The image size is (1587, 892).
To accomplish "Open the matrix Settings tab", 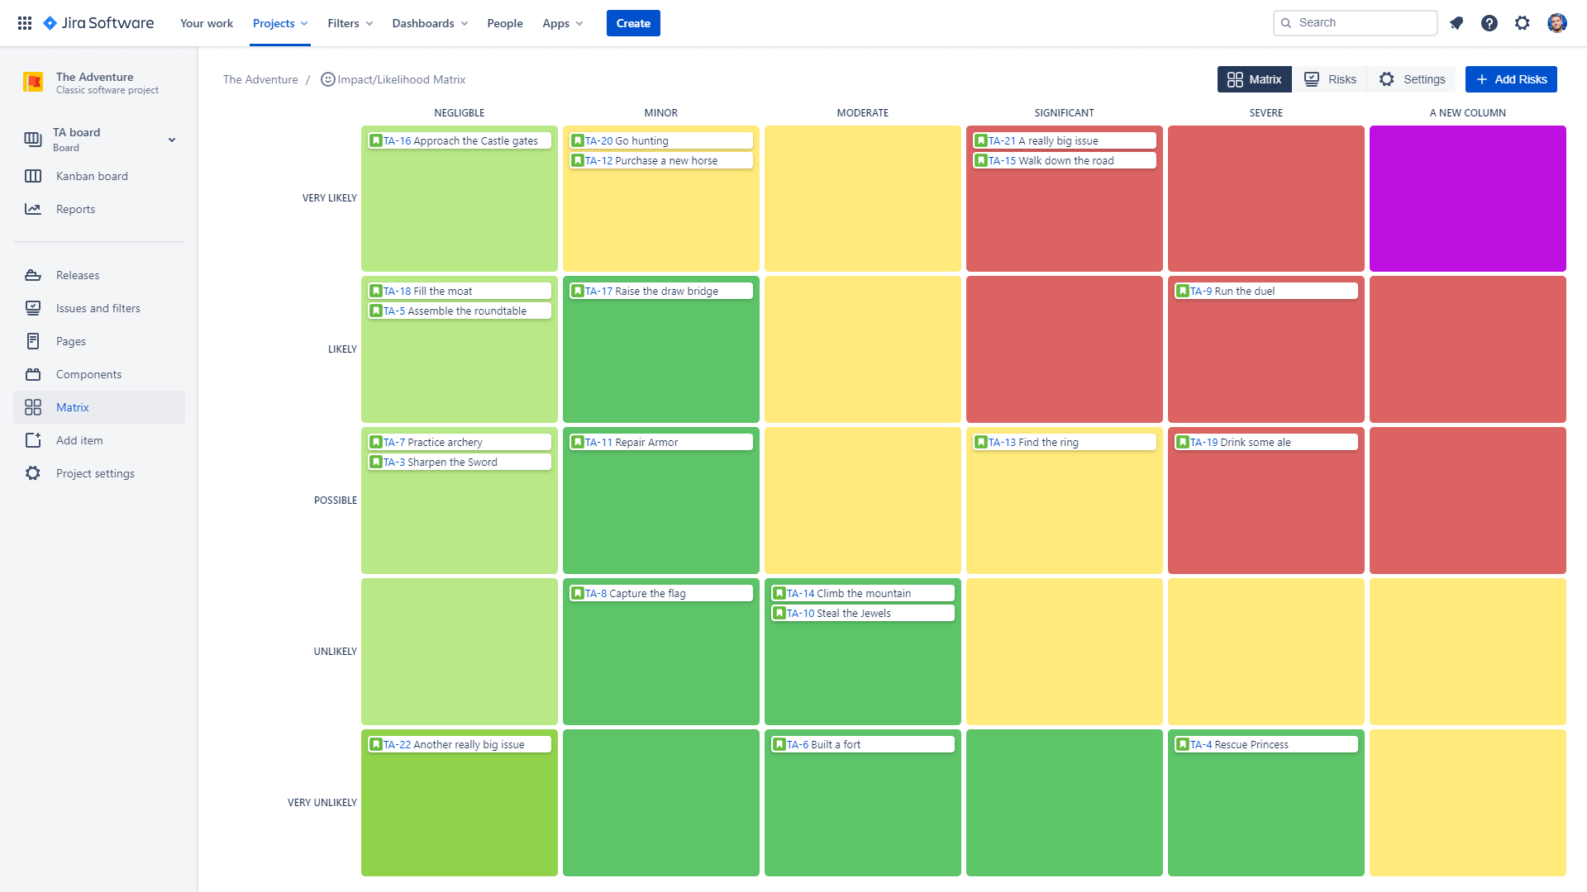I will (x=1412, y=79).
